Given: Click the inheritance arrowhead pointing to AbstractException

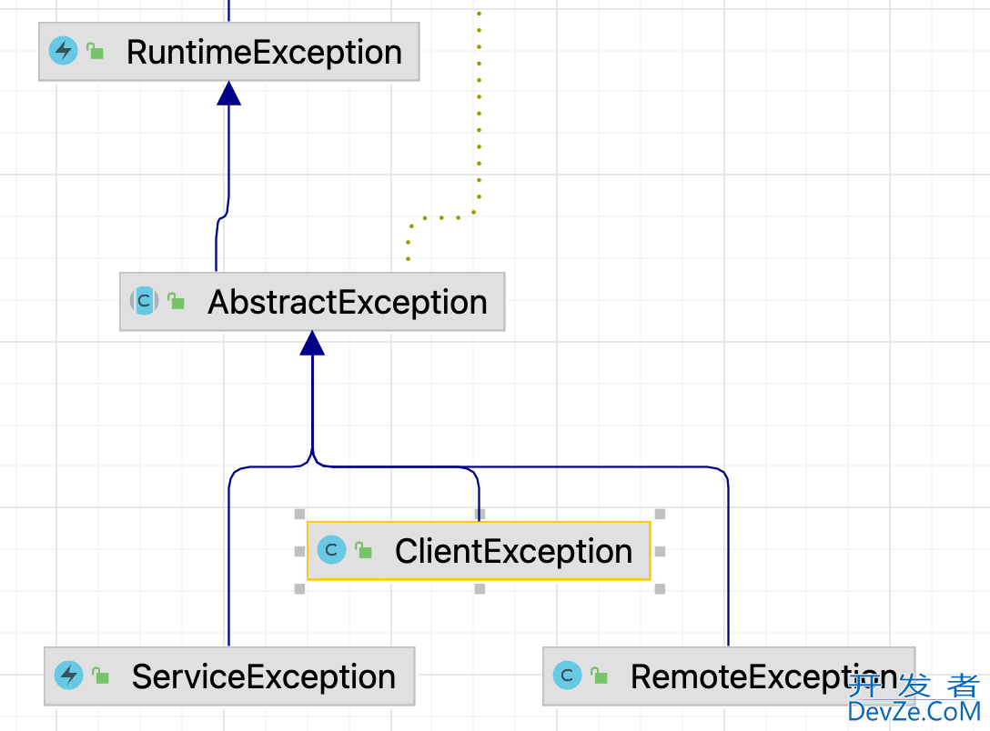Looking at the screenshot, I should click(312, 343).
